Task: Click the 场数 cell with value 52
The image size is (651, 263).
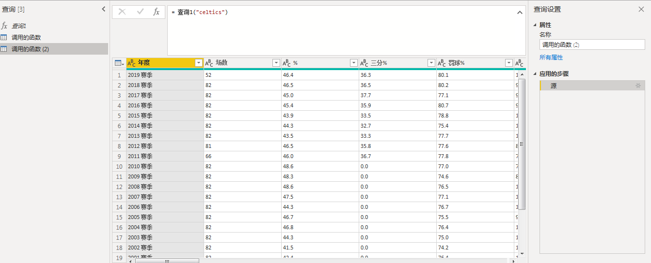Action: click(242, 75)
